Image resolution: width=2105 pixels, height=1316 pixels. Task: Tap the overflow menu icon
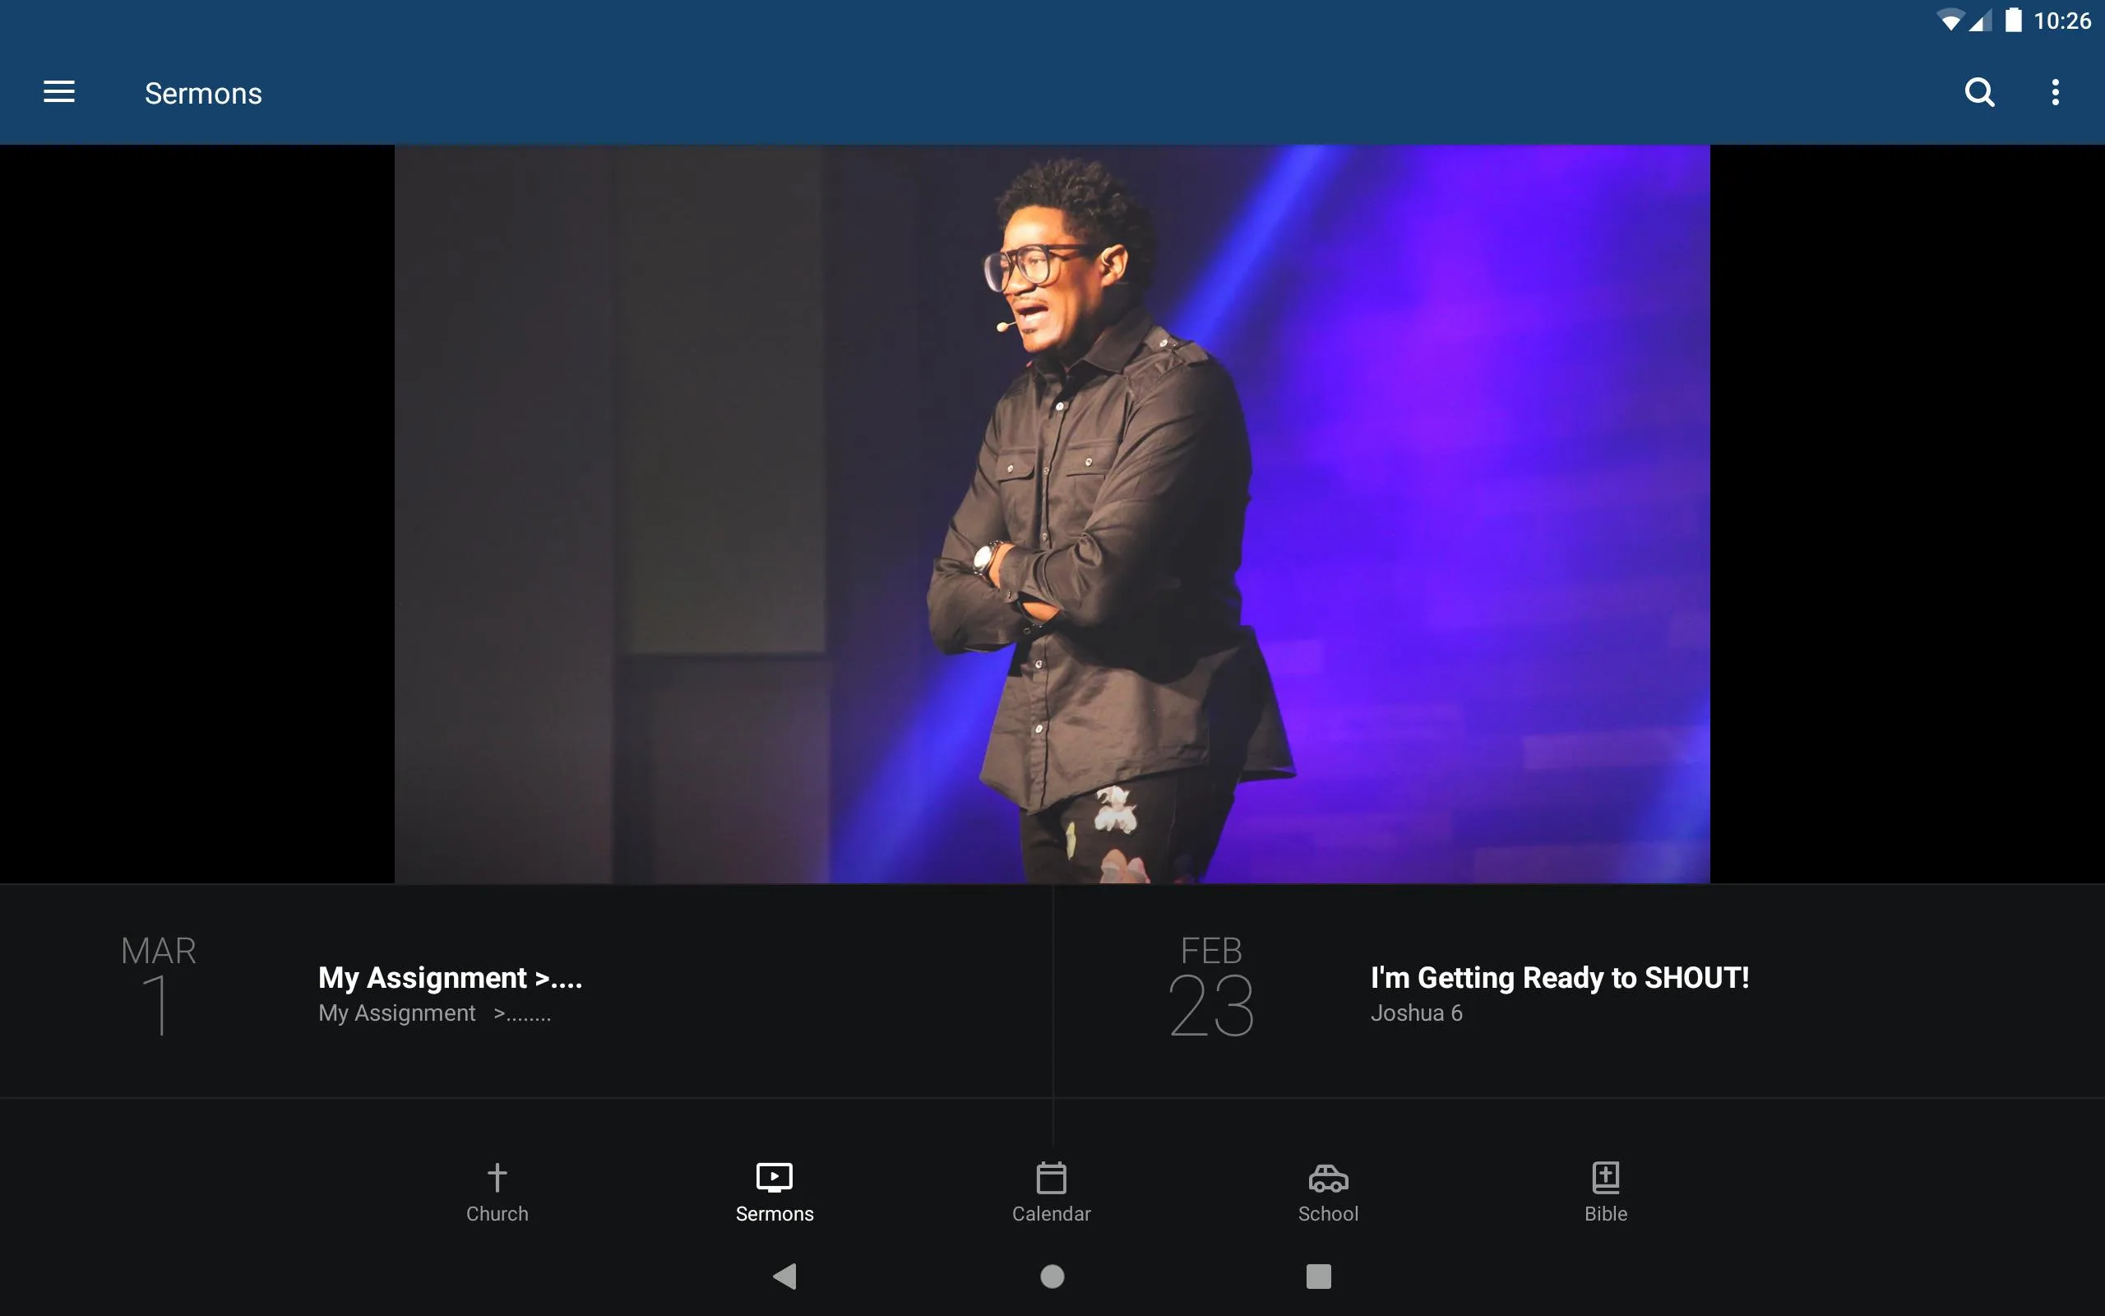(2056, 92)
